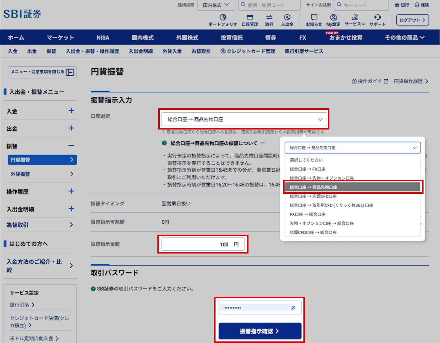Image resolution: width=440 pixels, height=343 pixels.
Task: Open the 操作ガイド link
Action: coord(370,81)
